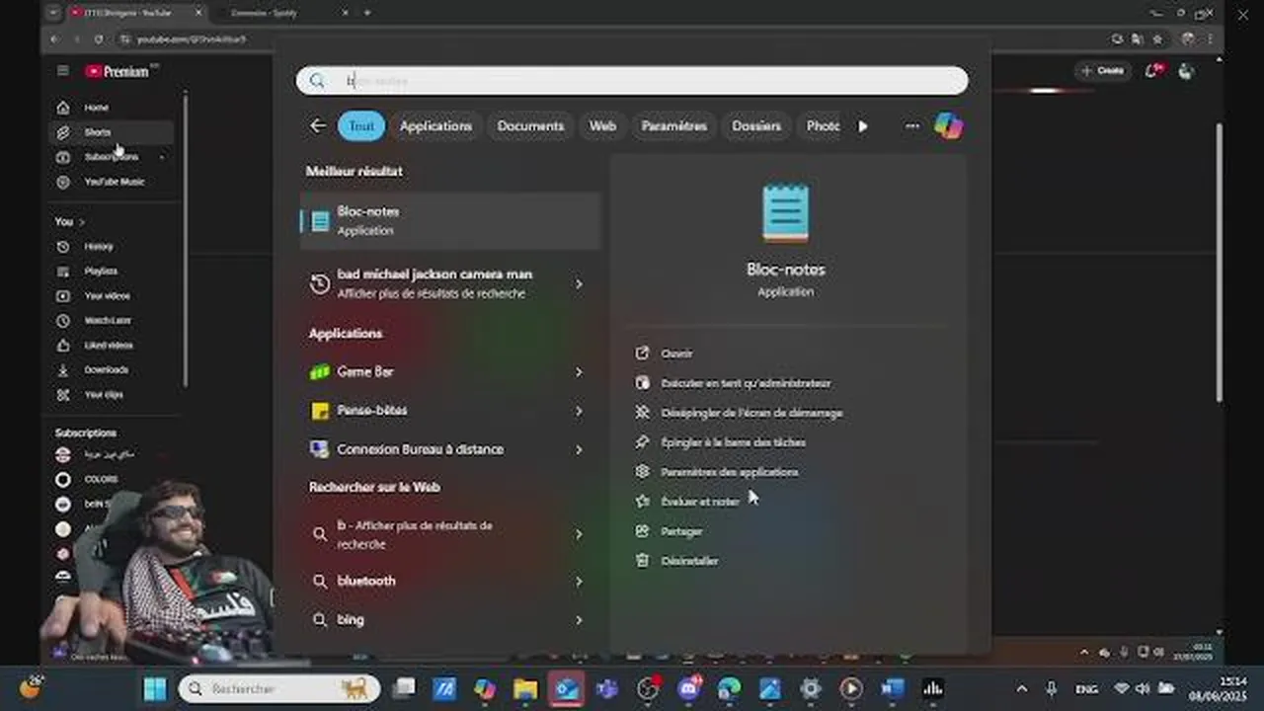Open the three-dots more options in search panel
The width and height of the screenshot is (1264, 711).
pyautogui.click(x=912, y=126)
